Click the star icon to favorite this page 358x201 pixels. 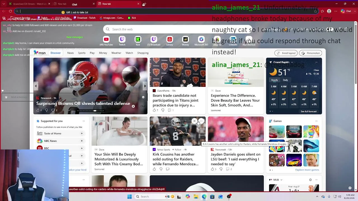(x=316, y=11)
